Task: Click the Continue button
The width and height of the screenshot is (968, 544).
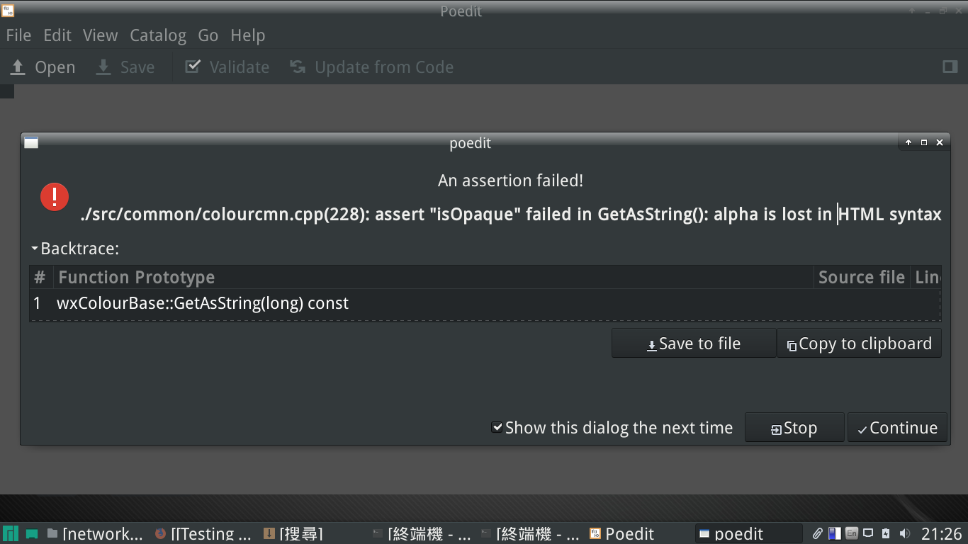Action: [897, 428]
